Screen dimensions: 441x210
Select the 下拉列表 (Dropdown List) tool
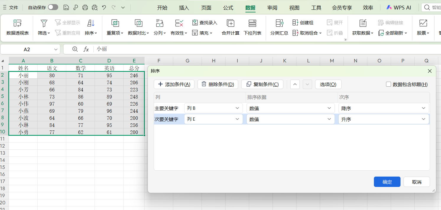click(252, 27)
